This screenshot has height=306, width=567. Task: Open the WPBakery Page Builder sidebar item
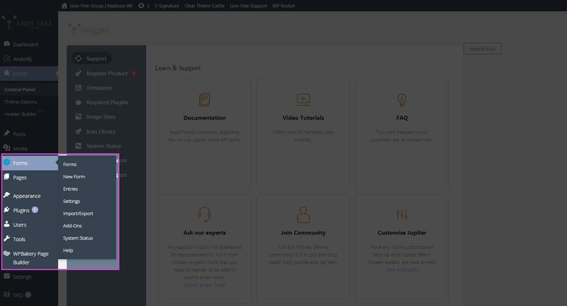(x=29, y=258)
